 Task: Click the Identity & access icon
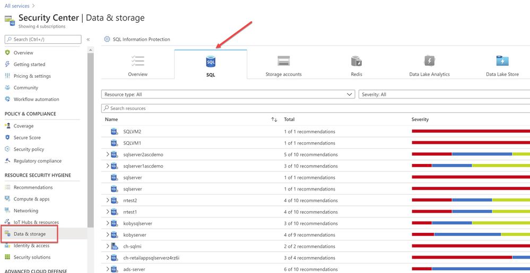point(7,245)
